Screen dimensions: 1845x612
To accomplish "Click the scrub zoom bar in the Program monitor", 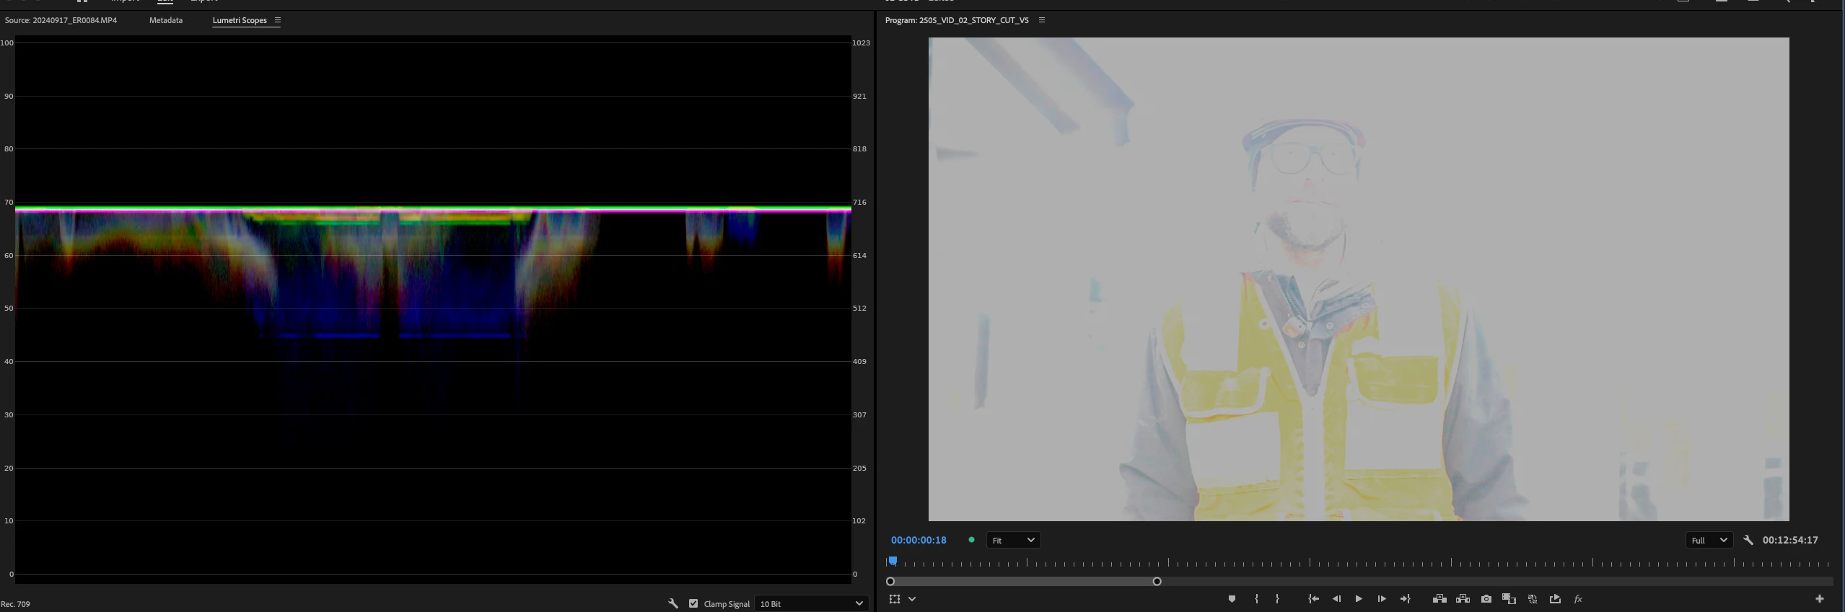I will pyautogui.click(x=1024, y=581).
